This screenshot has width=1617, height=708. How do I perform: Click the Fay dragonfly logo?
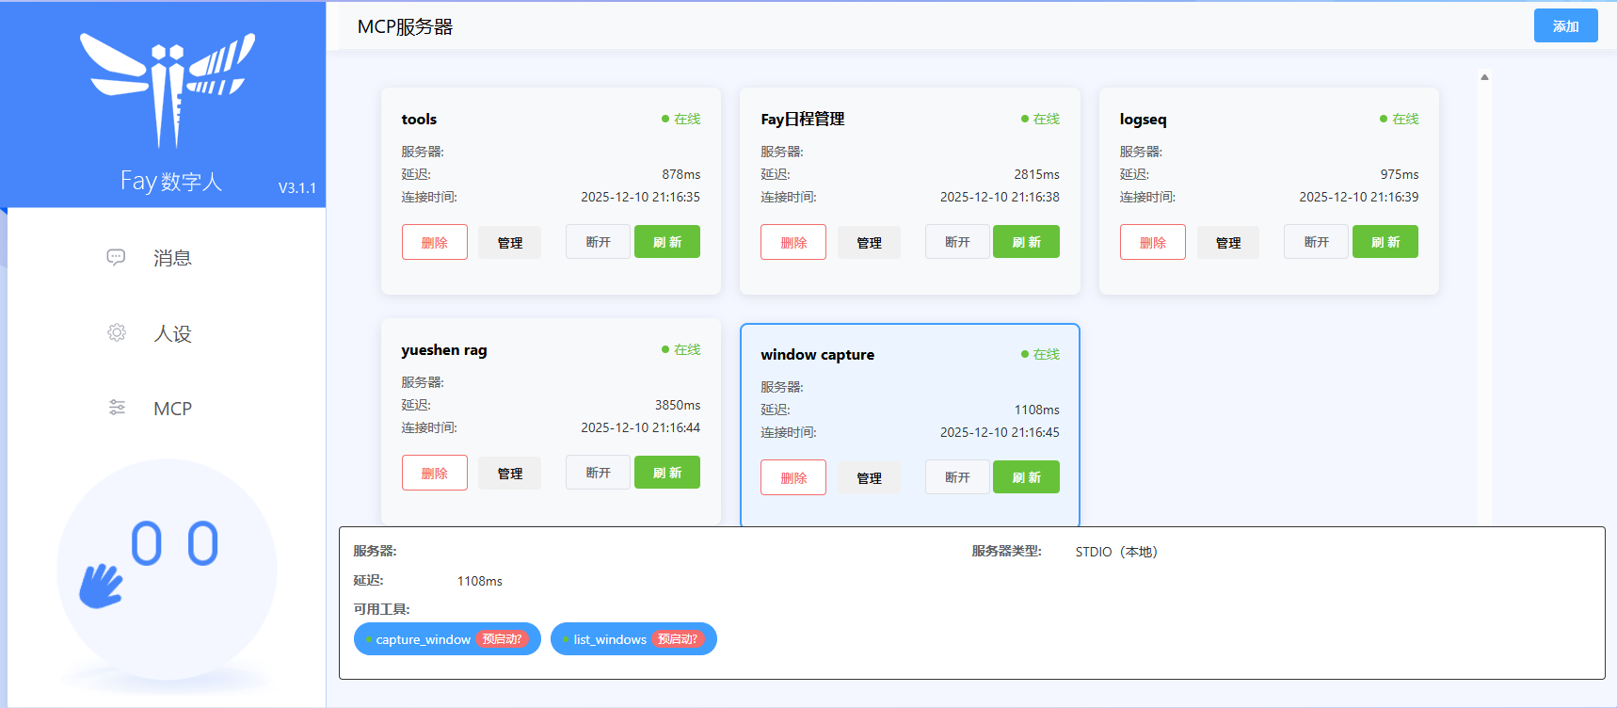tap(167, 88)
